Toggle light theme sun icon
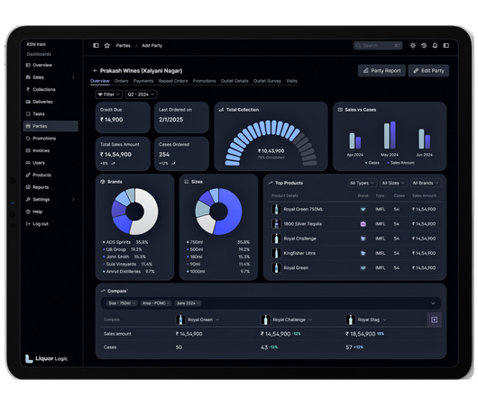 click(413, 45)
